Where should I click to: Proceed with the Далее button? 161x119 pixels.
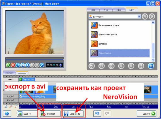tap(147, 114)
